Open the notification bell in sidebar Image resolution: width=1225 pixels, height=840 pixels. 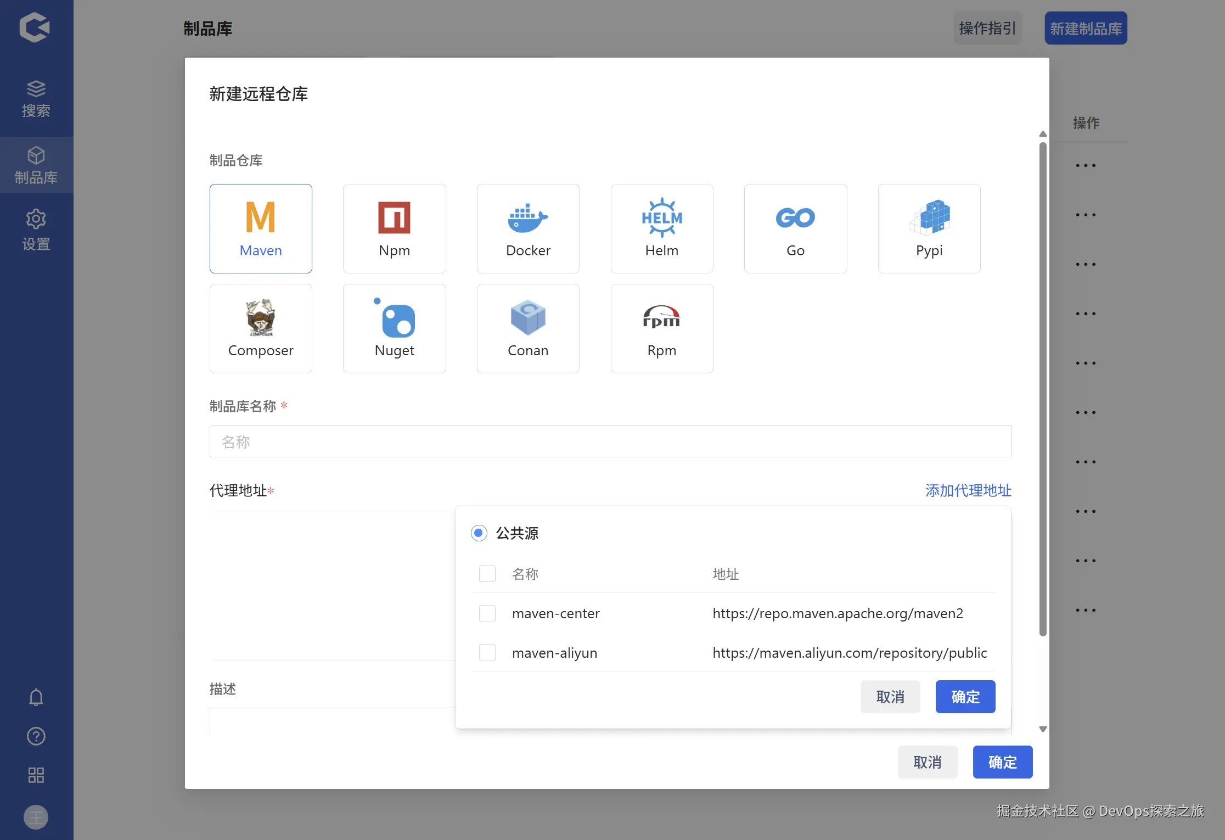(x=36, y=697)
